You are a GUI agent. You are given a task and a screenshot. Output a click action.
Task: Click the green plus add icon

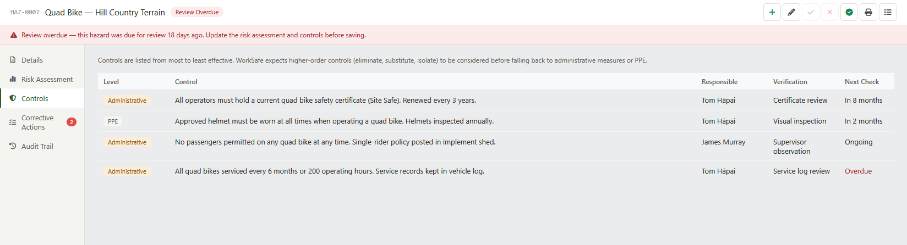[x=772, y=12]
